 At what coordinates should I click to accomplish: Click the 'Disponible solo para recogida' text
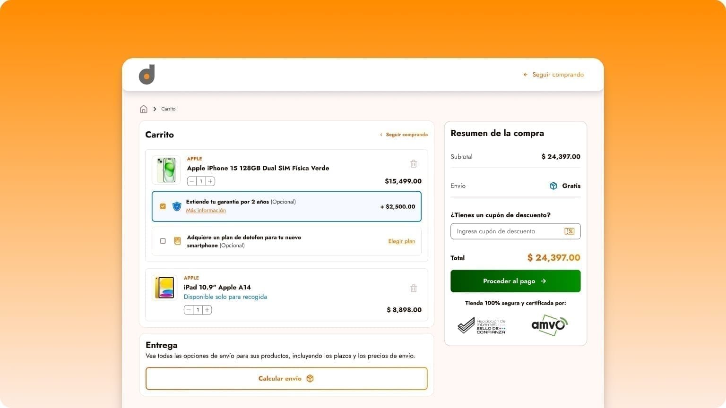pyautogui.click(x=225, y=297)
